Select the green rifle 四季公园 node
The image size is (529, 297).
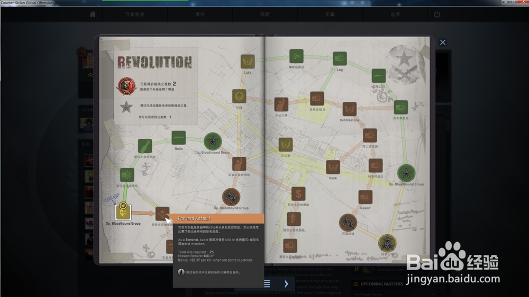click(x=379, y=76)
